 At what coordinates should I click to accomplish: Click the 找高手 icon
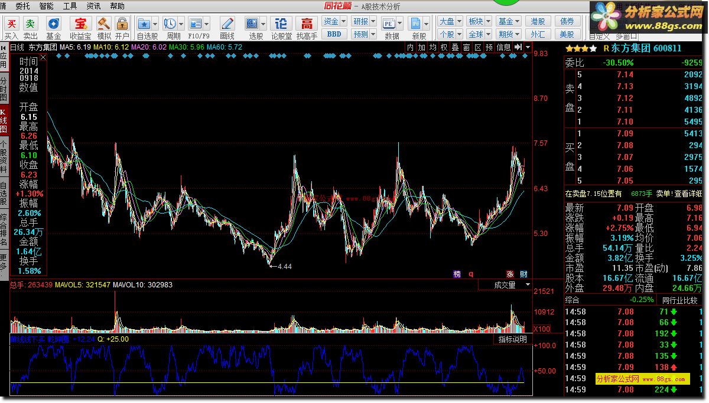pyautogui.click(x=307, y=24)
